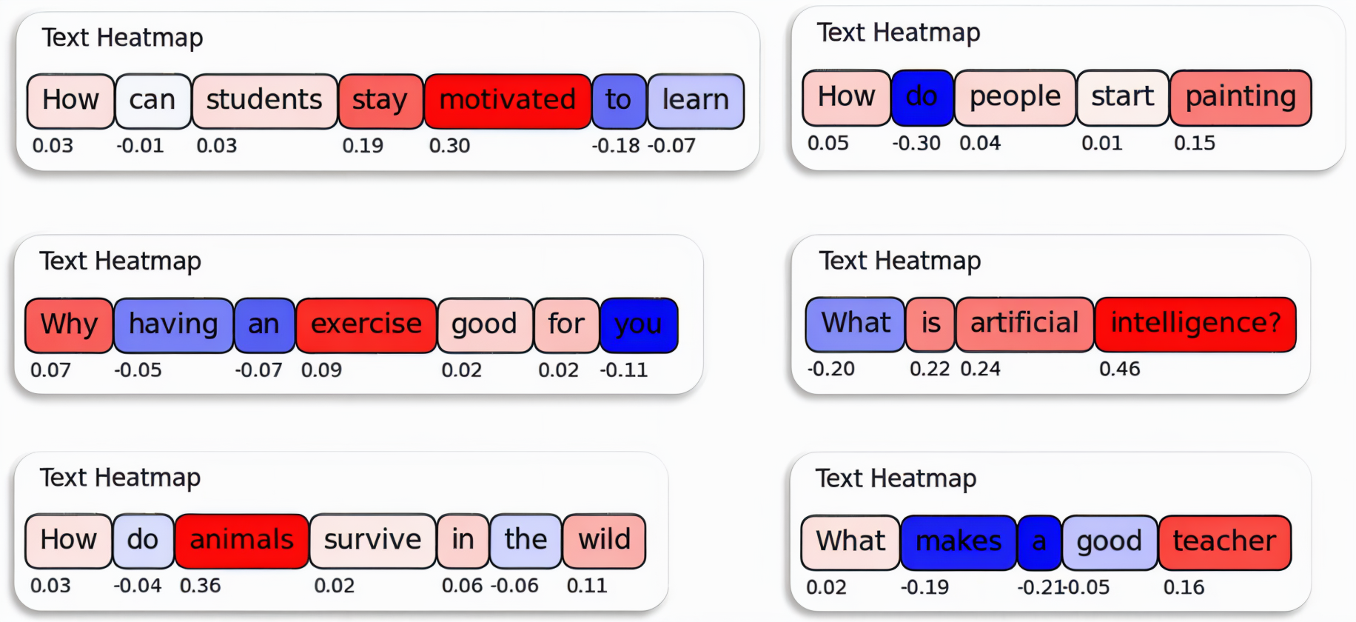Screen dimensions: 1356x622
Task: Select the "artificial" word chip
Action: coord(1024,324)
